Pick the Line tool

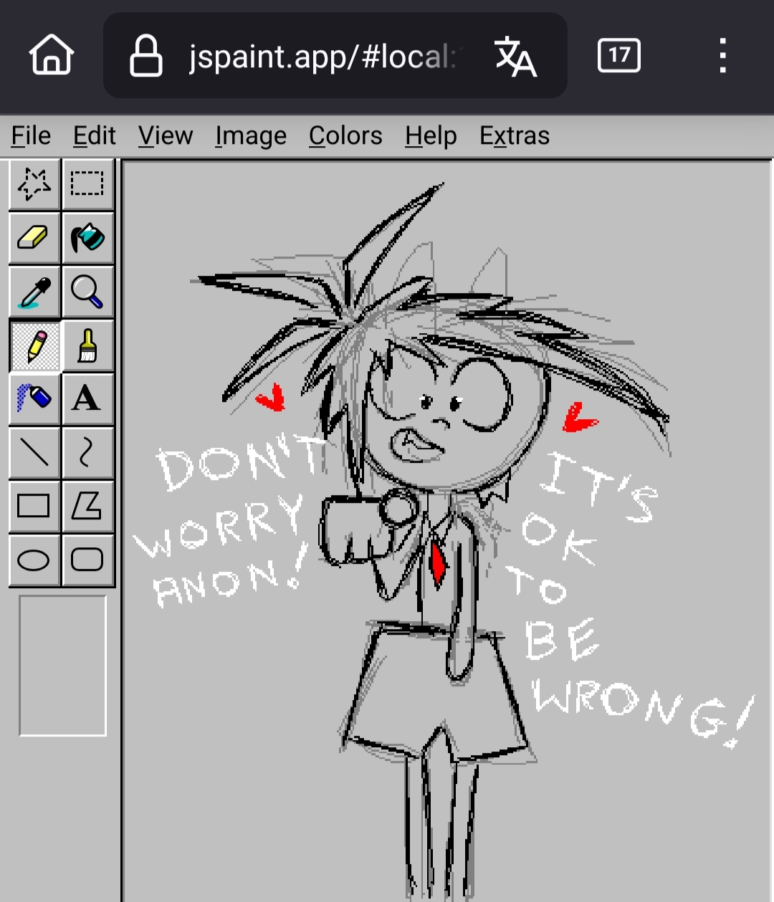34,453
